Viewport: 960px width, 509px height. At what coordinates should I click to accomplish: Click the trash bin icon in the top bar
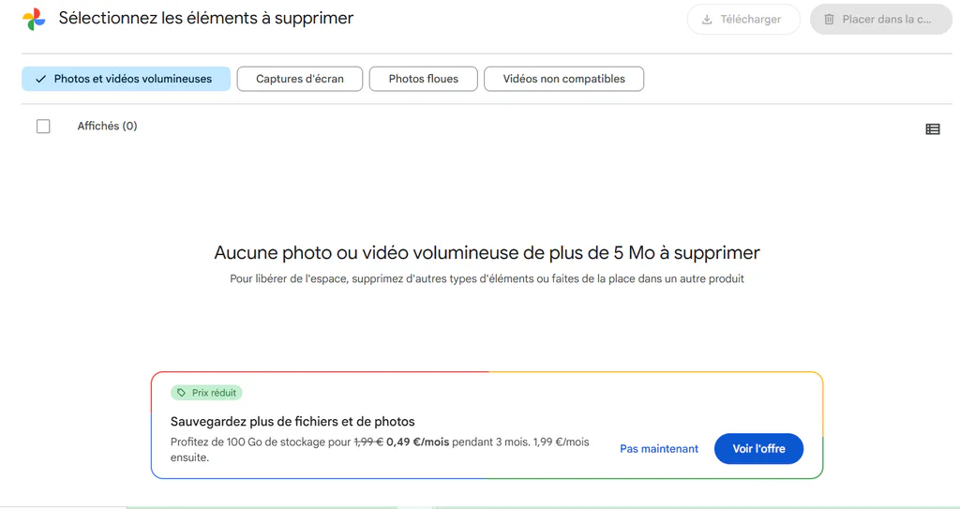click(x=829, y=20)
